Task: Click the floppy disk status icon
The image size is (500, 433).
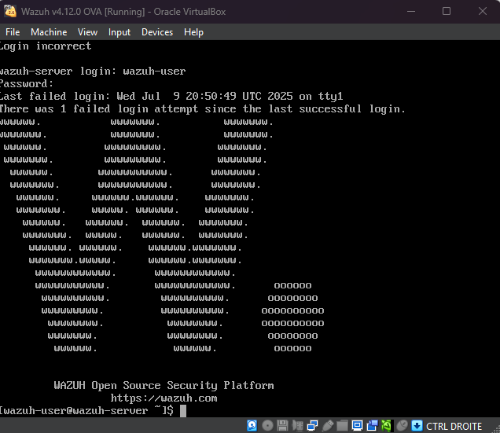Action: pos(282,425)
